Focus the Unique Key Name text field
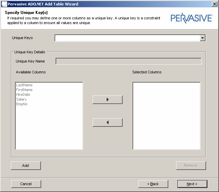 pyautogui.click(x=128, y=61)
